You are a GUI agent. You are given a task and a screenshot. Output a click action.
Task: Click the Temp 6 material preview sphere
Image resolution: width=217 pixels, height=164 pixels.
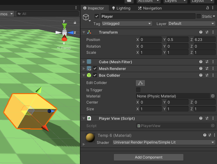click(x=90, y=138)
